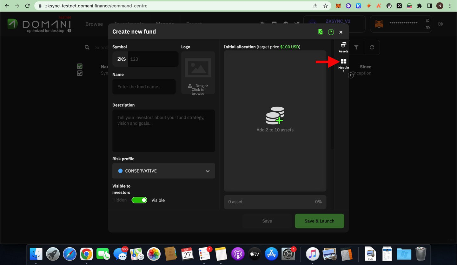Click the share icon in address bar
The height and width of the screenshot is (265, 457).
point(315,6)
